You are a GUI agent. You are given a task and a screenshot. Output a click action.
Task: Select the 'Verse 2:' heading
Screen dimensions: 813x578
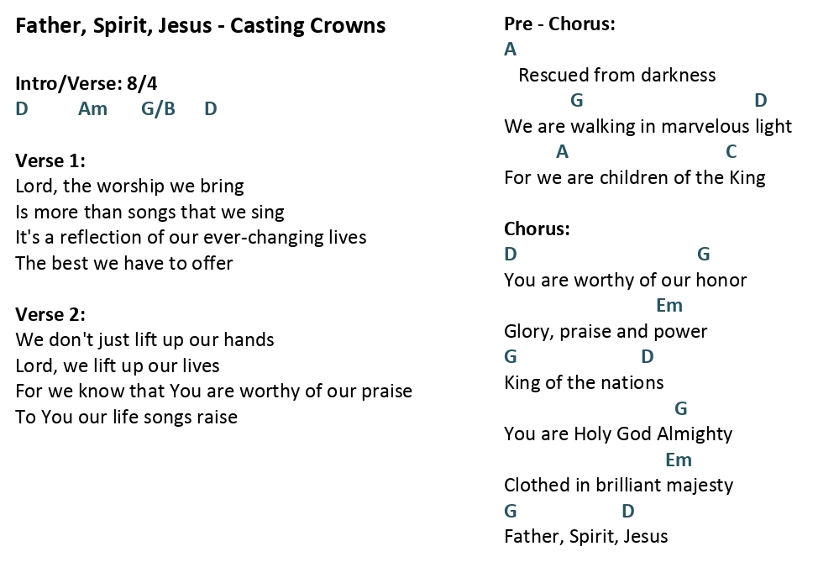pos(50,314)
